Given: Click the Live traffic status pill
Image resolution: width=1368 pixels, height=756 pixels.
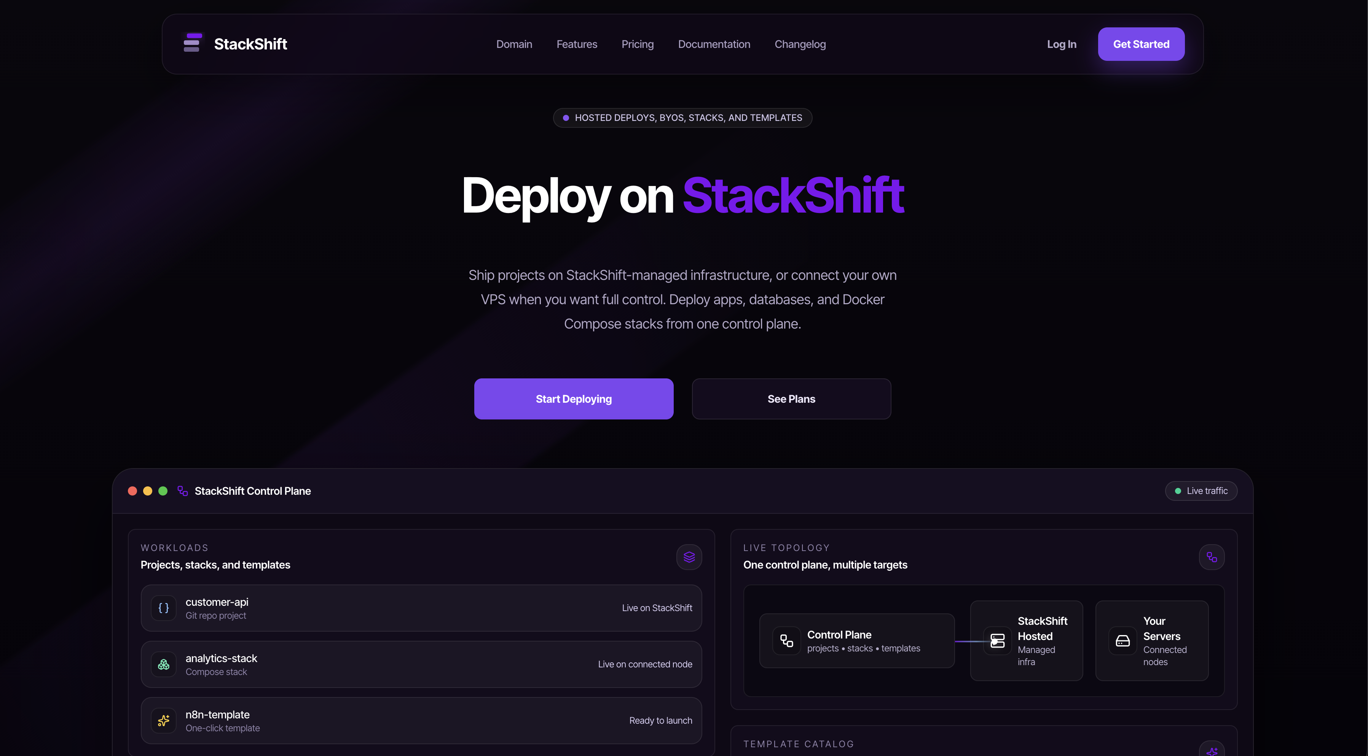Looking at the screenshot, I should 1201,491.
